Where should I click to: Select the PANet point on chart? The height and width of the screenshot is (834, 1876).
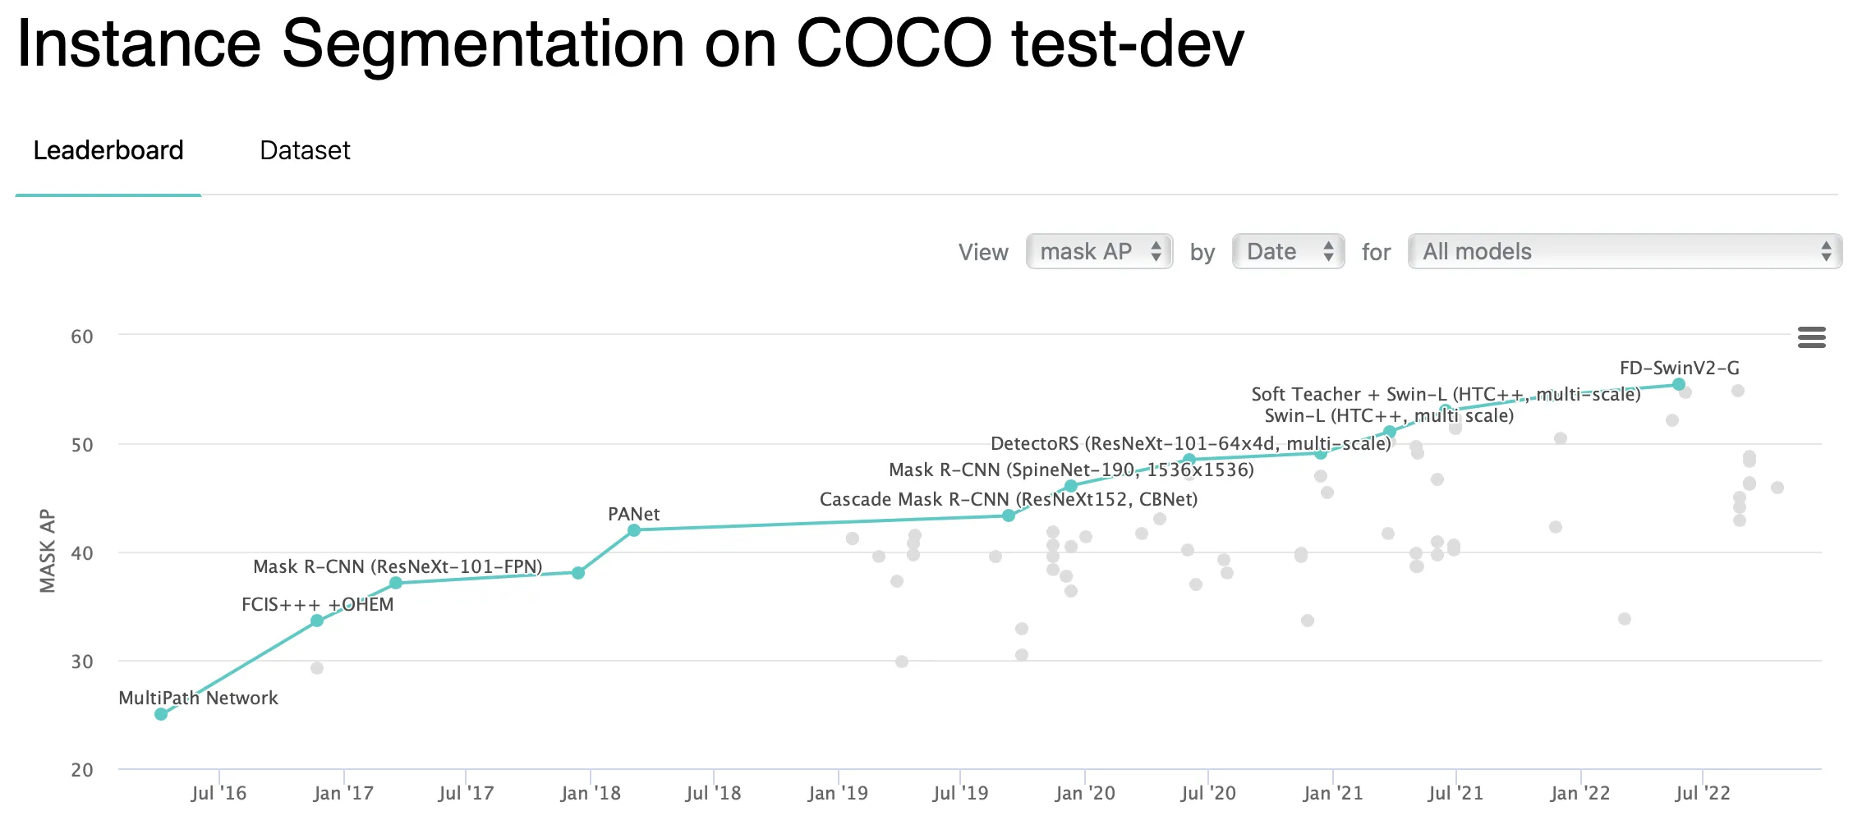coord(634,530)
